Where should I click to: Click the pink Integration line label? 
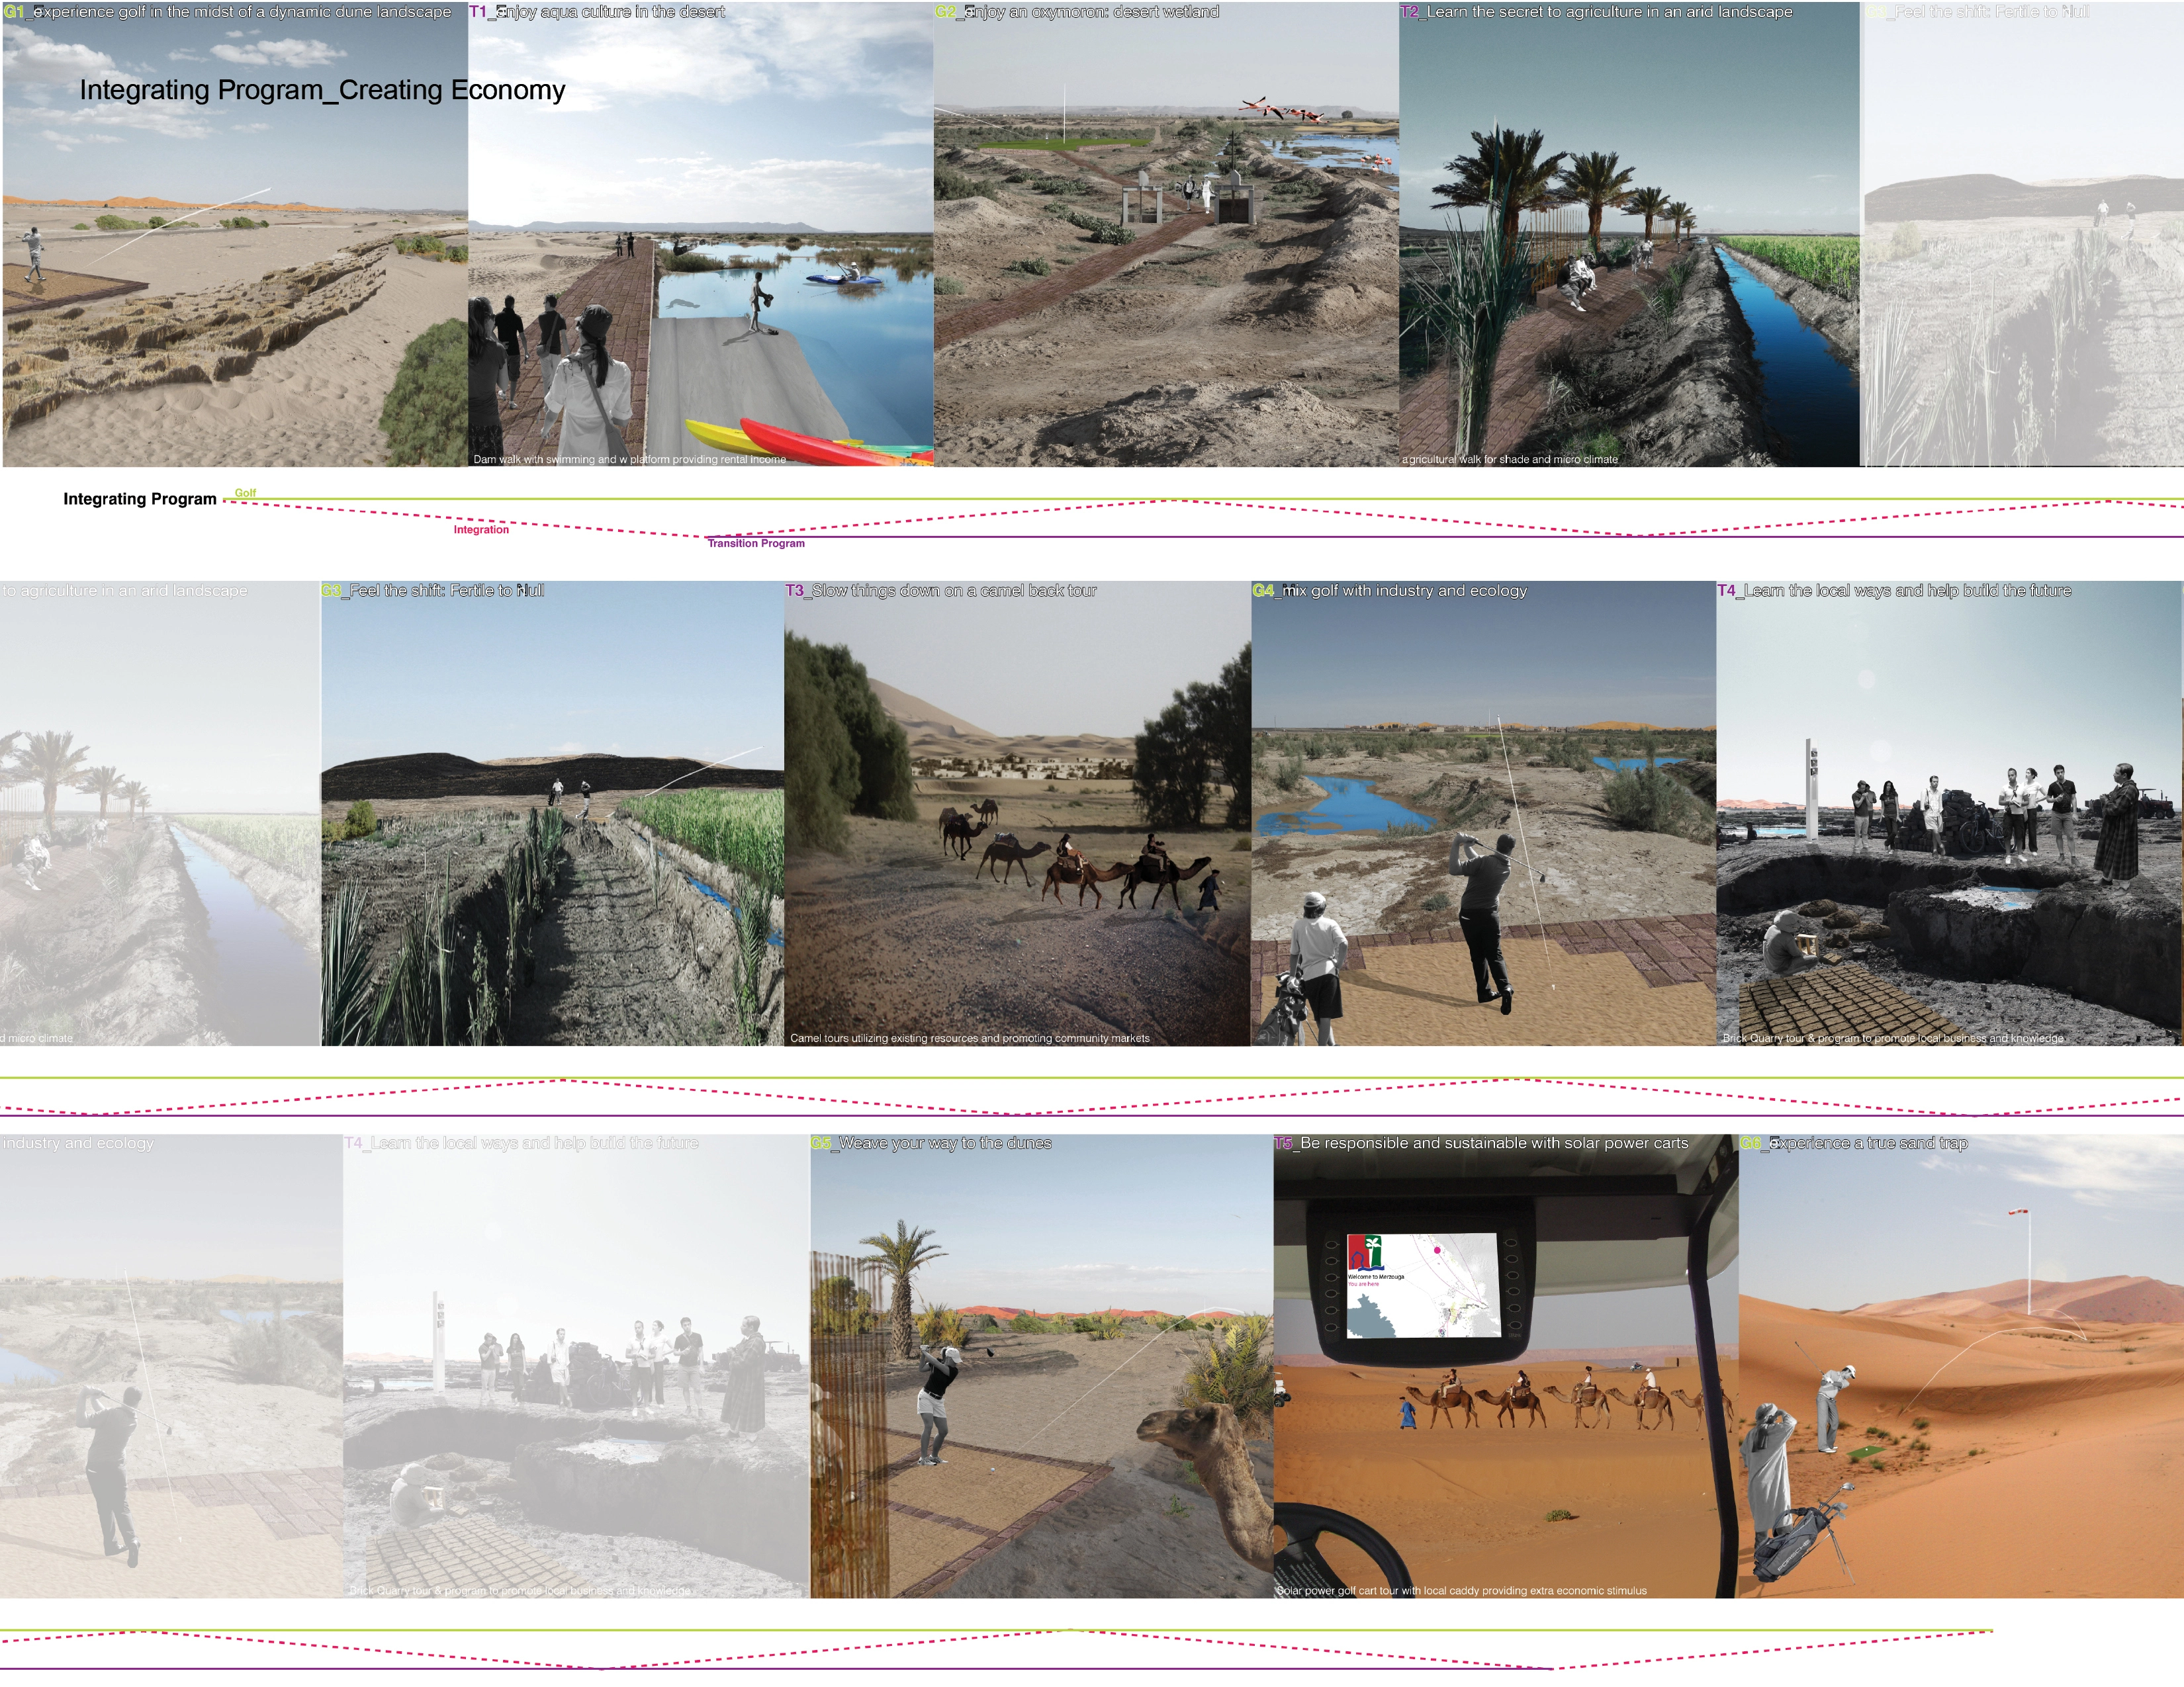click(x=481, y=530)
